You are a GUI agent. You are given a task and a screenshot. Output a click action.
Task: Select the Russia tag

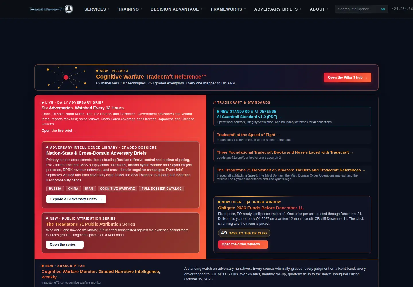[x=55, y=189]
